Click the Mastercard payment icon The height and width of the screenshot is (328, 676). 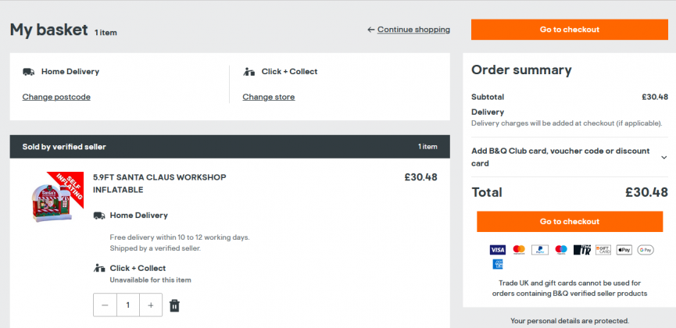pos(519,250)
